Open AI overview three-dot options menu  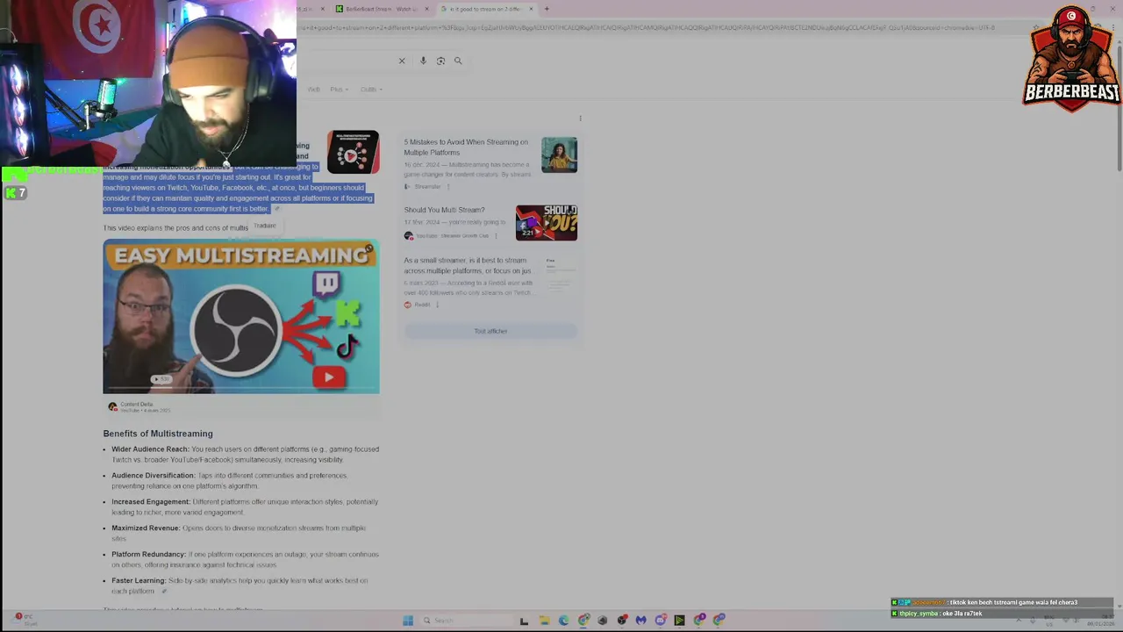click(580, 118)
